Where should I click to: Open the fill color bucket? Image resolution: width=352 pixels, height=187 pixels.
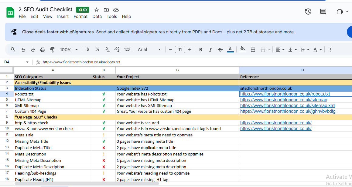pos(243,49)
